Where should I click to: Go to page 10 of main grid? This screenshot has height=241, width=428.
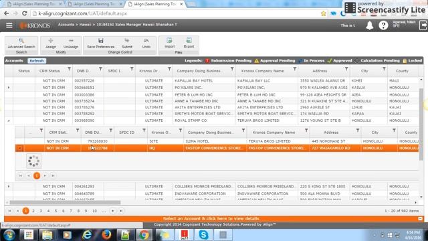pos(95,211)
